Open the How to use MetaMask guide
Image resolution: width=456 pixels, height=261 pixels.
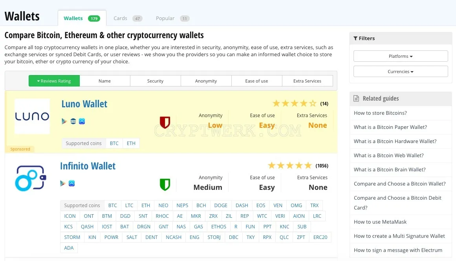coord(380,222)
